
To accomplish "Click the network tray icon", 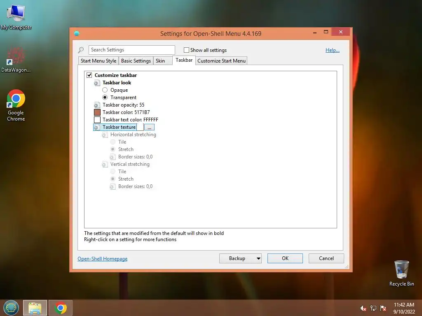I will (x=373, y=308).
